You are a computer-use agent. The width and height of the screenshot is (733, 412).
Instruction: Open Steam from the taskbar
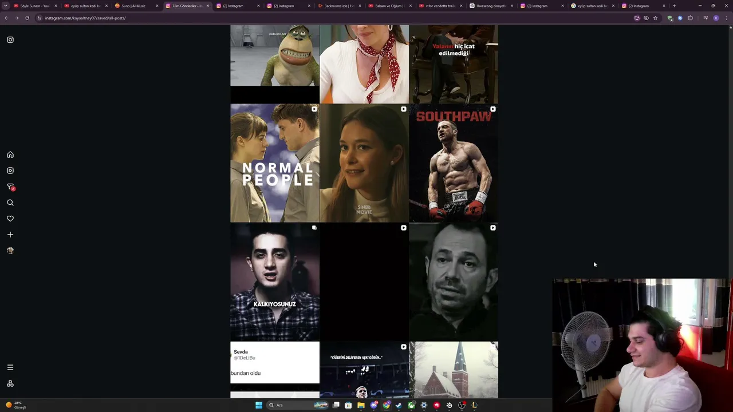click(x=399, y=405)
